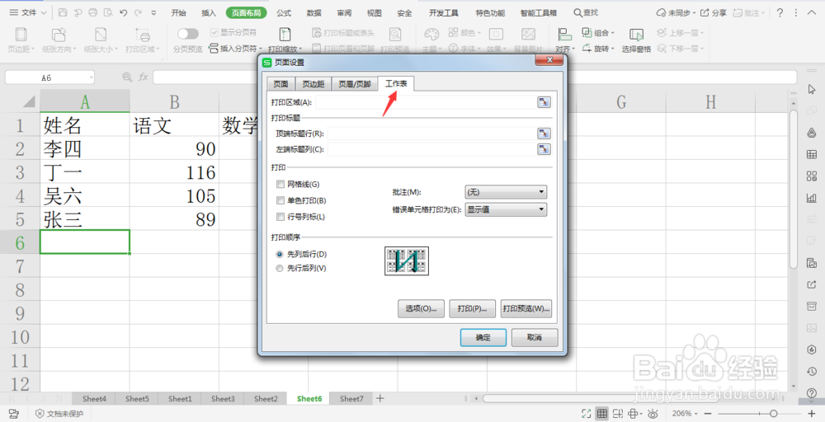Click the 打印(P)... button

[x=472, y=308]
